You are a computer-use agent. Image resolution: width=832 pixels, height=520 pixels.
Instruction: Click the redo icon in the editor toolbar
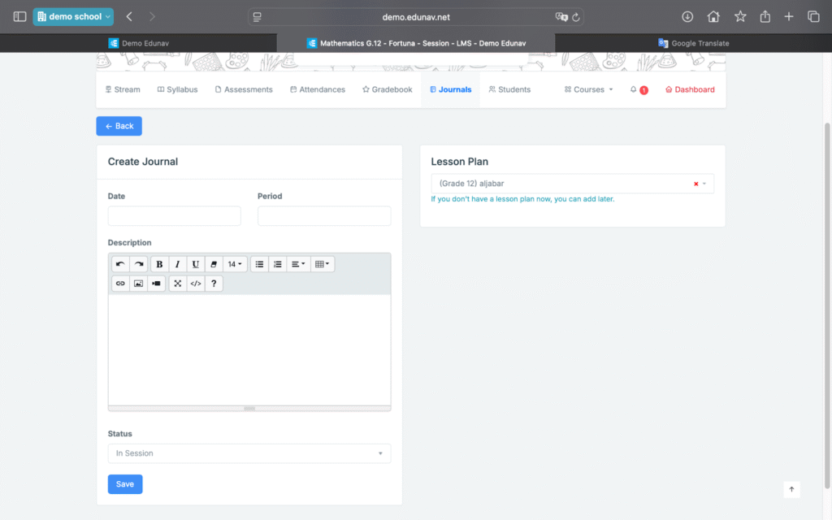[139, 264]
